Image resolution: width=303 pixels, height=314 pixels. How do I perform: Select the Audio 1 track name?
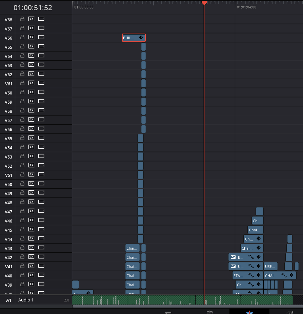coord(25,300)
